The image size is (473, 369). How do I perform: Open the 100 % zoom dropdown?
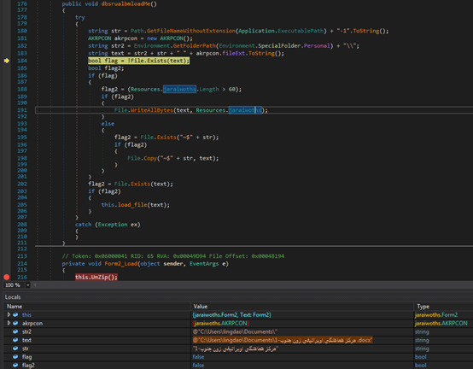coord(28,284)
